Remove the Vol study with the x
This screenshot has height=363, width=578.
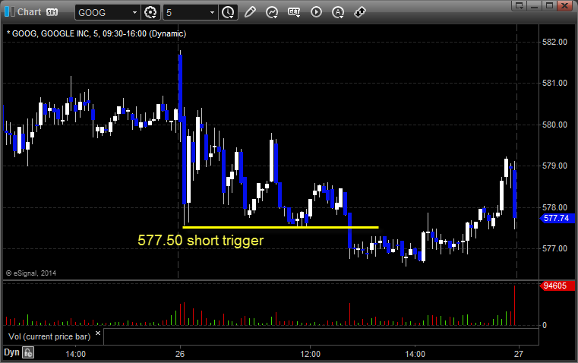click(98, 333)
